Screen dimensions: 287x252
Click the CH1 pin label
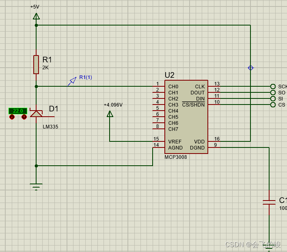click(x=173, y=93)
